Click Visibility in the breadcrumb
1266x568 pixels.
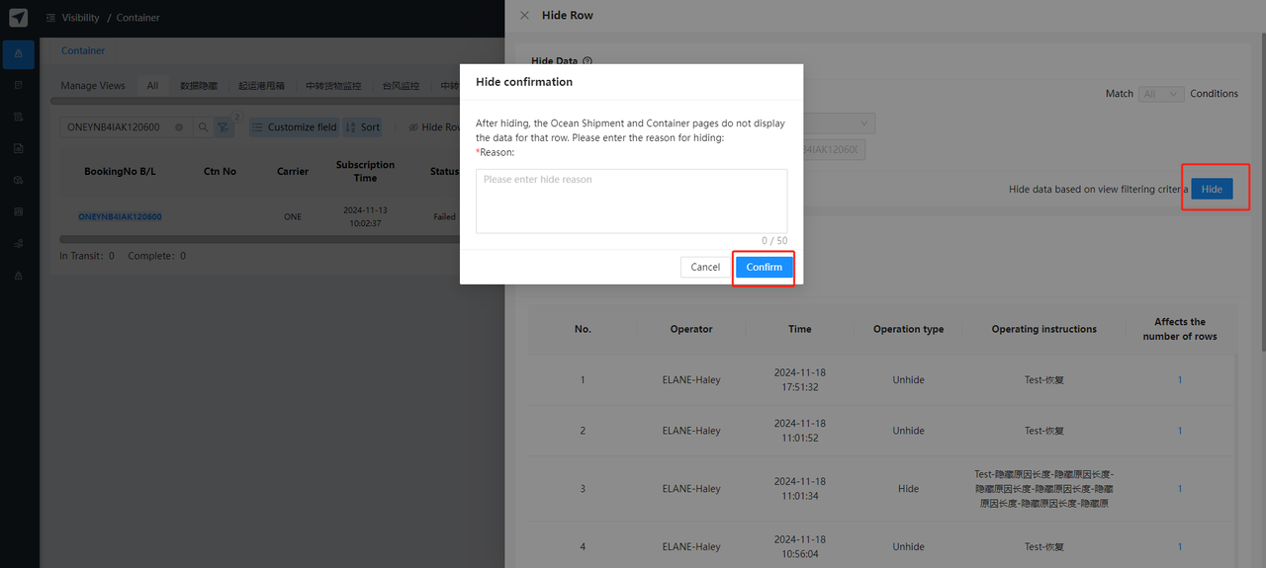80,18
